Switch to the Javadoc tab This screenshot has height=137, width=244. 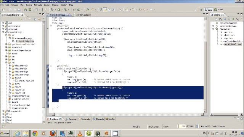point(71,119)
